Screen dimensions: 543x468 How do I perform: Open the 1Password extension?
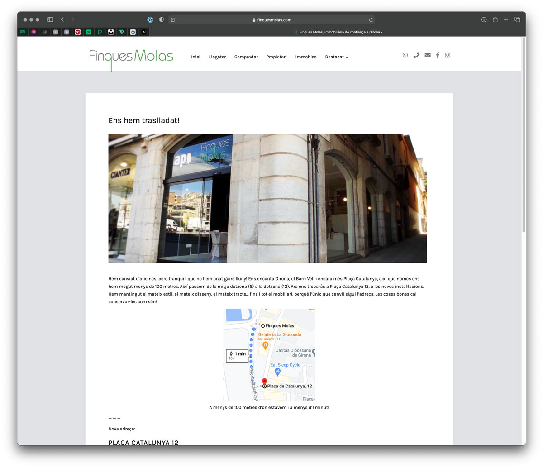[150, 19]
